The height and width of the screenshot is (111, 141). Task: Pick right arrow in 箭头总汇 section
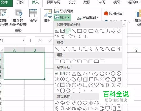[57, 103]
